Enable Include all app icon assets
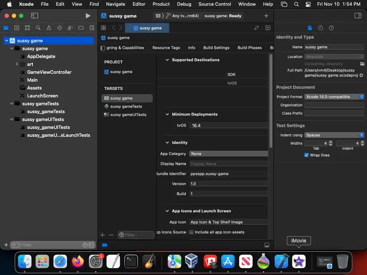367x275 pixels. [191, 232]
